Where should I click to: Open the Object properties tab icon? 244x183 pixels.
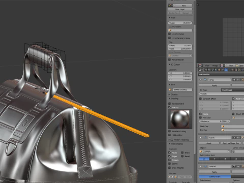click(x=219, y=70)
